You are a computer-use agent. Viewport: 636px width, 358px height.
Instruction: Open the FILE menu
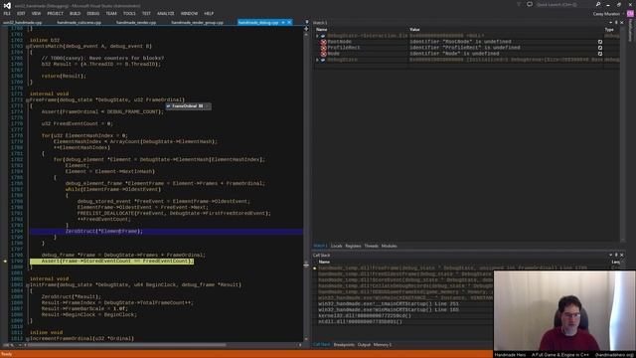(7, 13)
